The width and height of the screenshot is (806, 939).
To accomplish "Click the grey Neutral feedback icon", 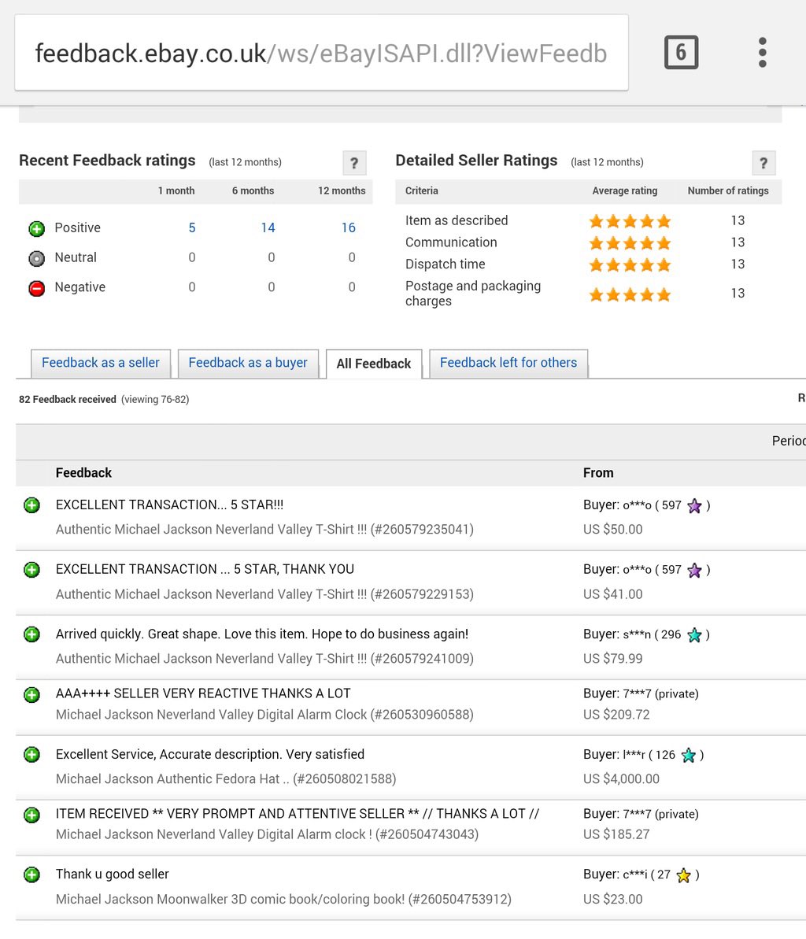I will pyautogui.click(x=36, y=258).
